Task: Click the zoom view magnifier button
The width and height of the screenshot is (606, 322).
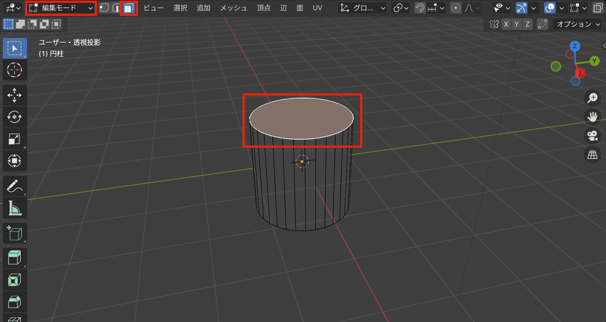Action: point(592,98)
